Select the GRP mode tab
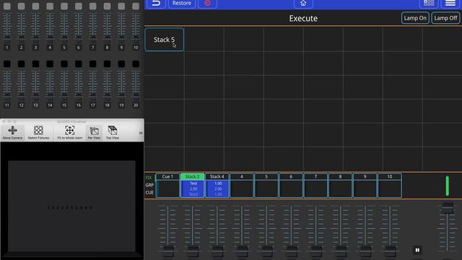The width and height of the screenshot is (462, 260). coord(149,185)
